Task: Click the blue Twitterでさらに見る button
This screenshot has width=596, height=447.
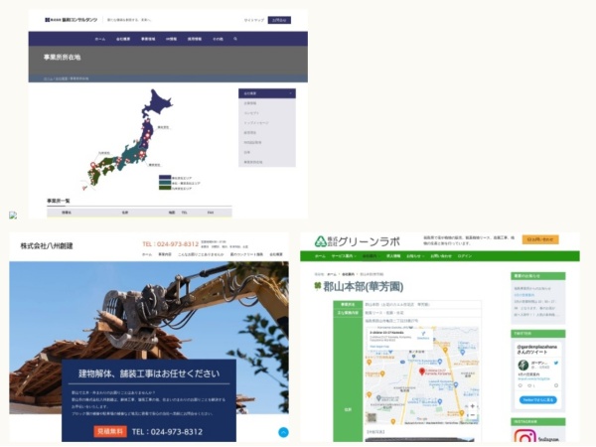Action: click(537, 400)
